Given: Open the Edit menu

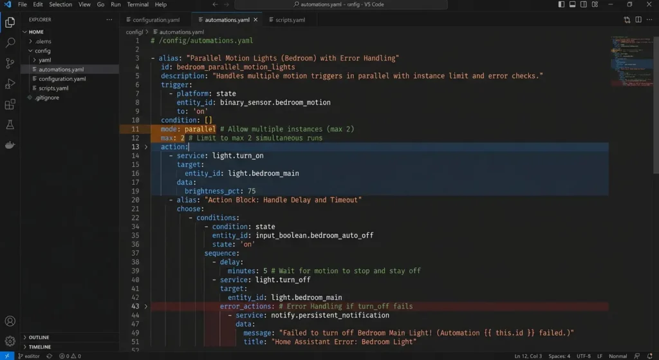Looking at the screenshot, I should pos(38,5).
